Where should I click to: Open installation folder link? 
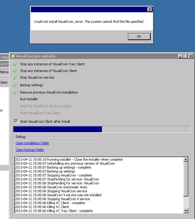(32, 143)
